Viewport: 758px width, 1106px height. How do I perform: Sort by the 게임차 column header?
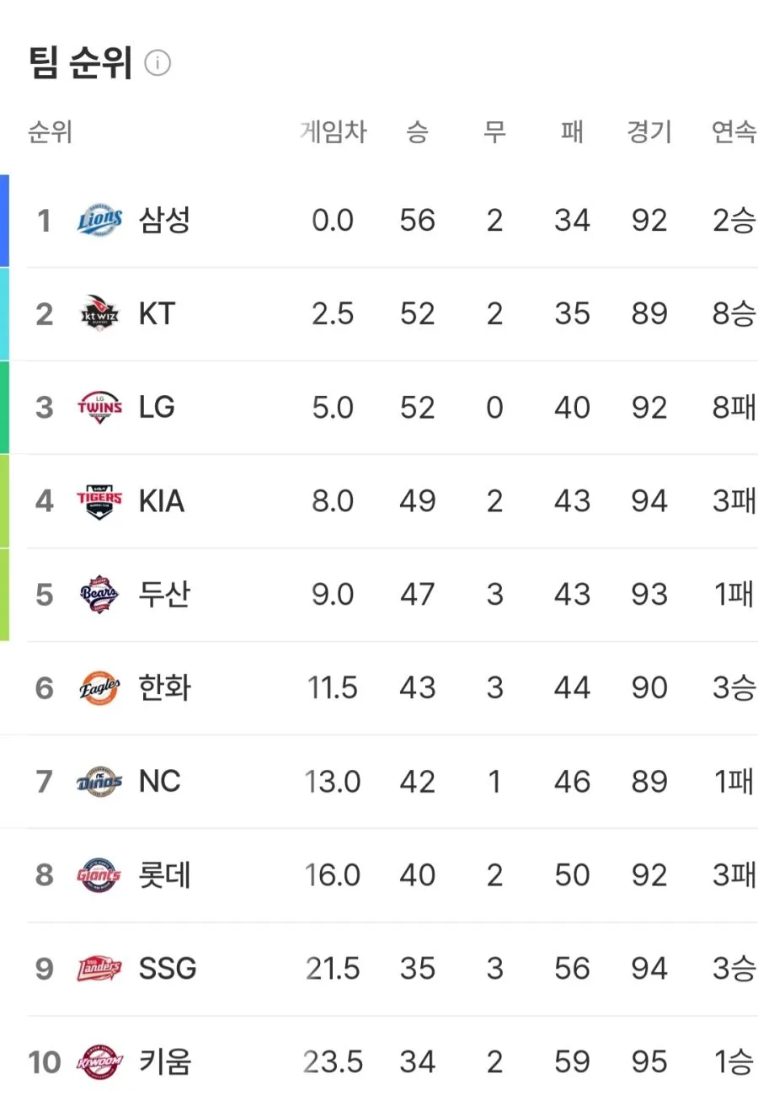334,132
